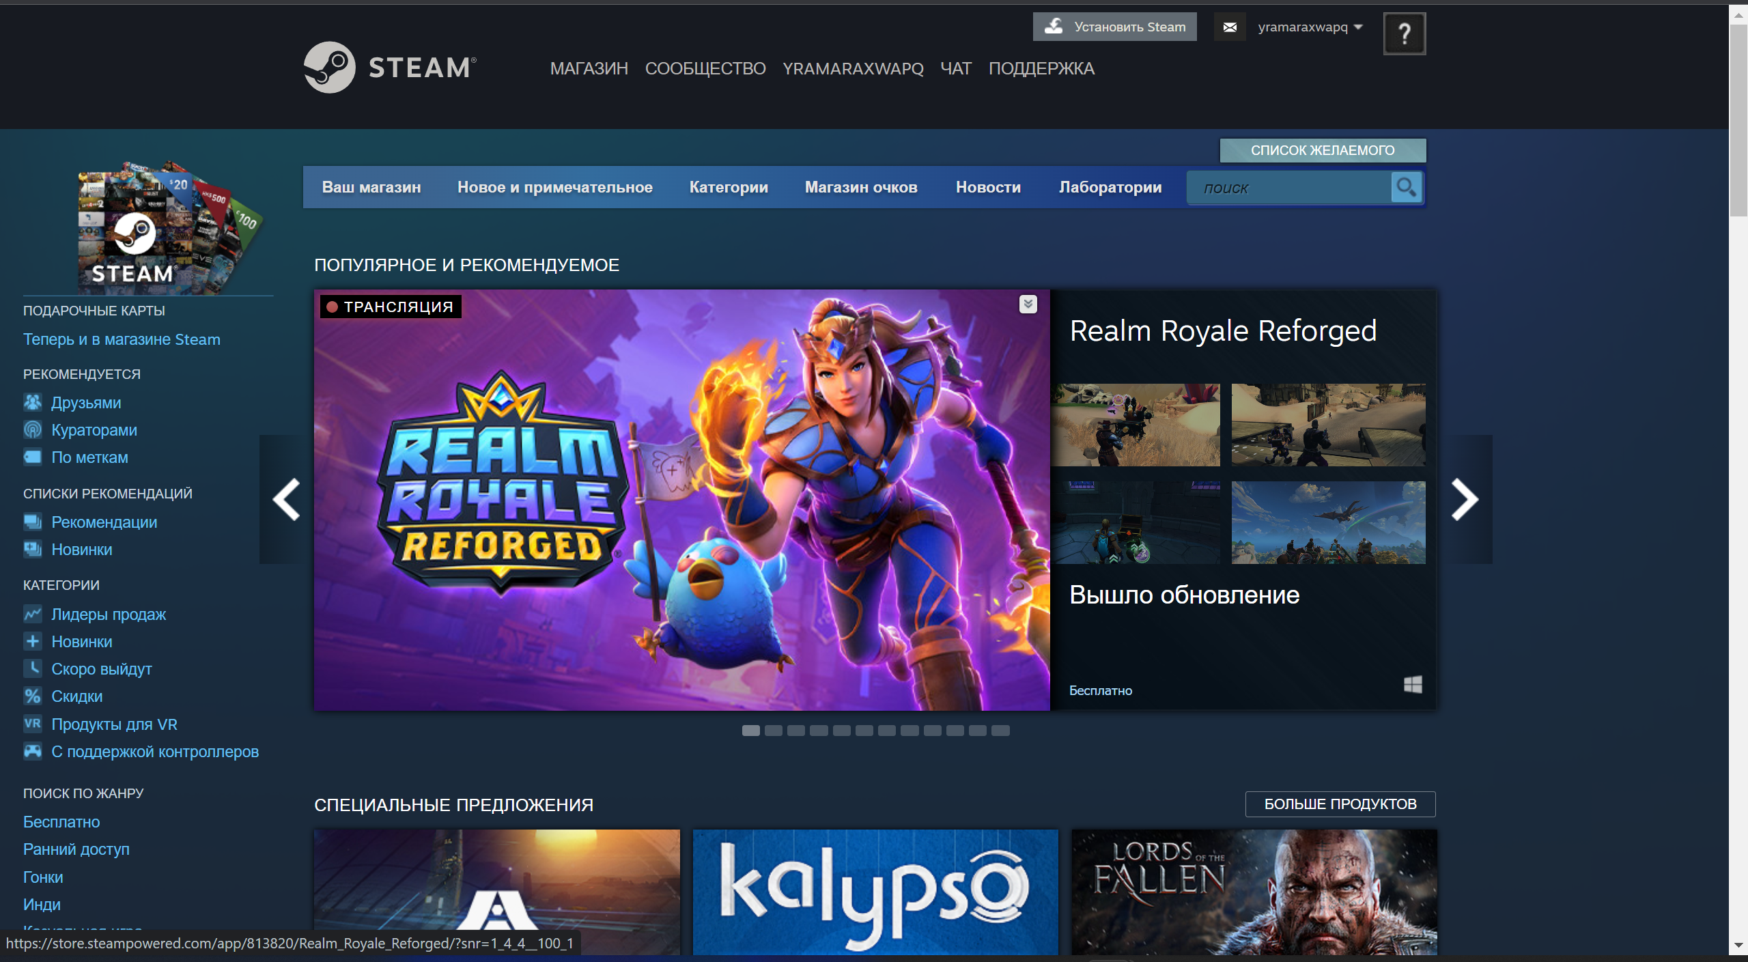Open ЧАТ in top navigation
1748x962 pixels.
[956, 68]
